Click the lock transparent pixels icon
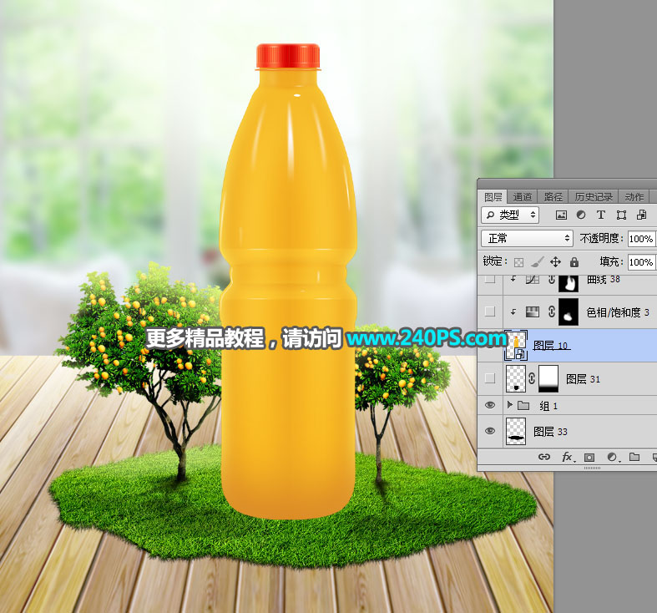 pos(518,262)
